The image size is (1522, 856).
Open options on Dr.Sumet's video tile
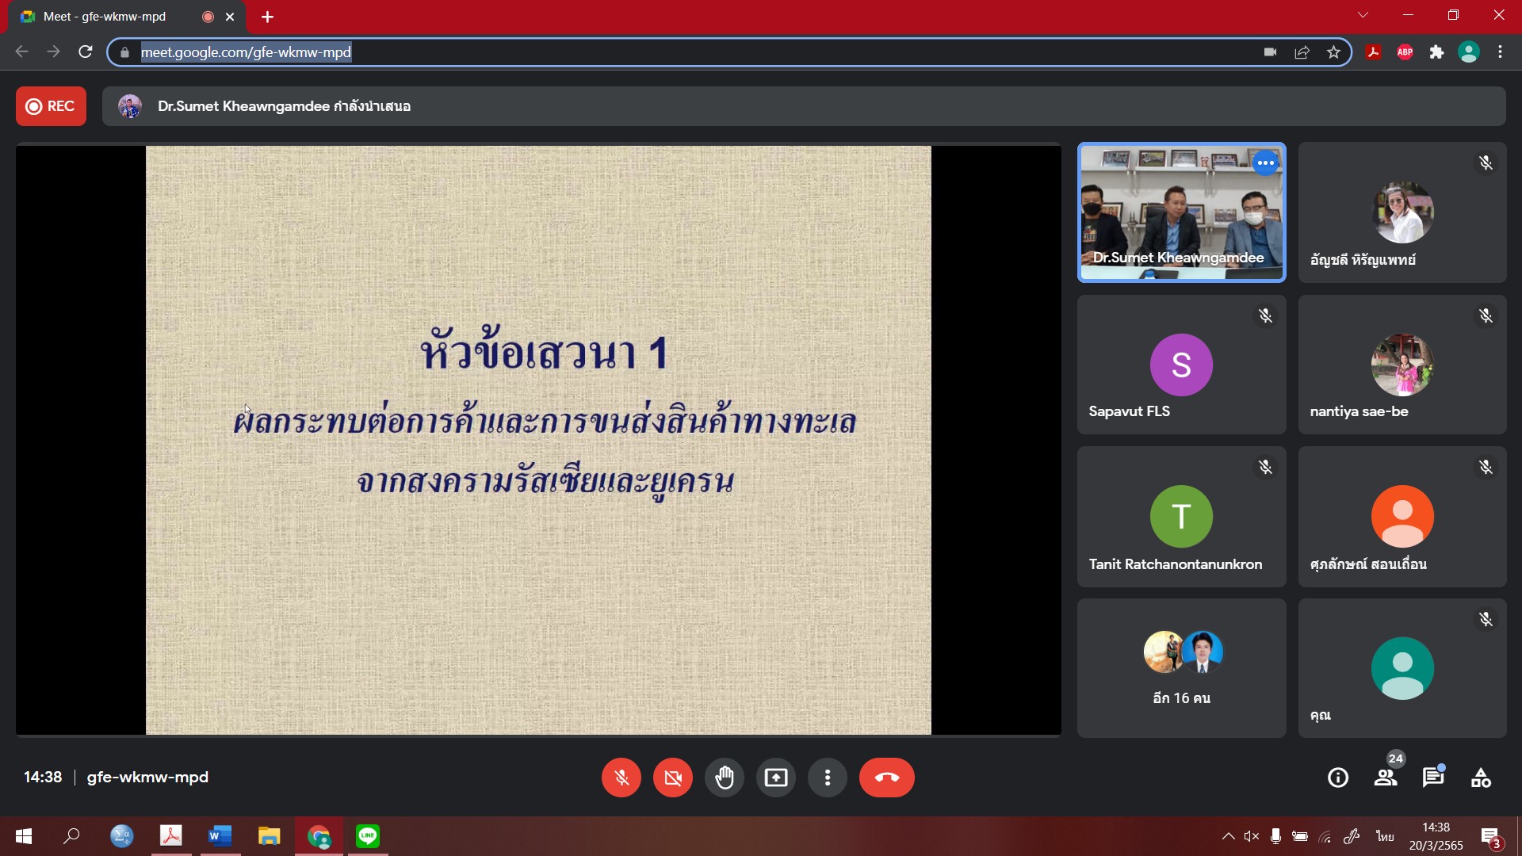(x=1266, y=163)
